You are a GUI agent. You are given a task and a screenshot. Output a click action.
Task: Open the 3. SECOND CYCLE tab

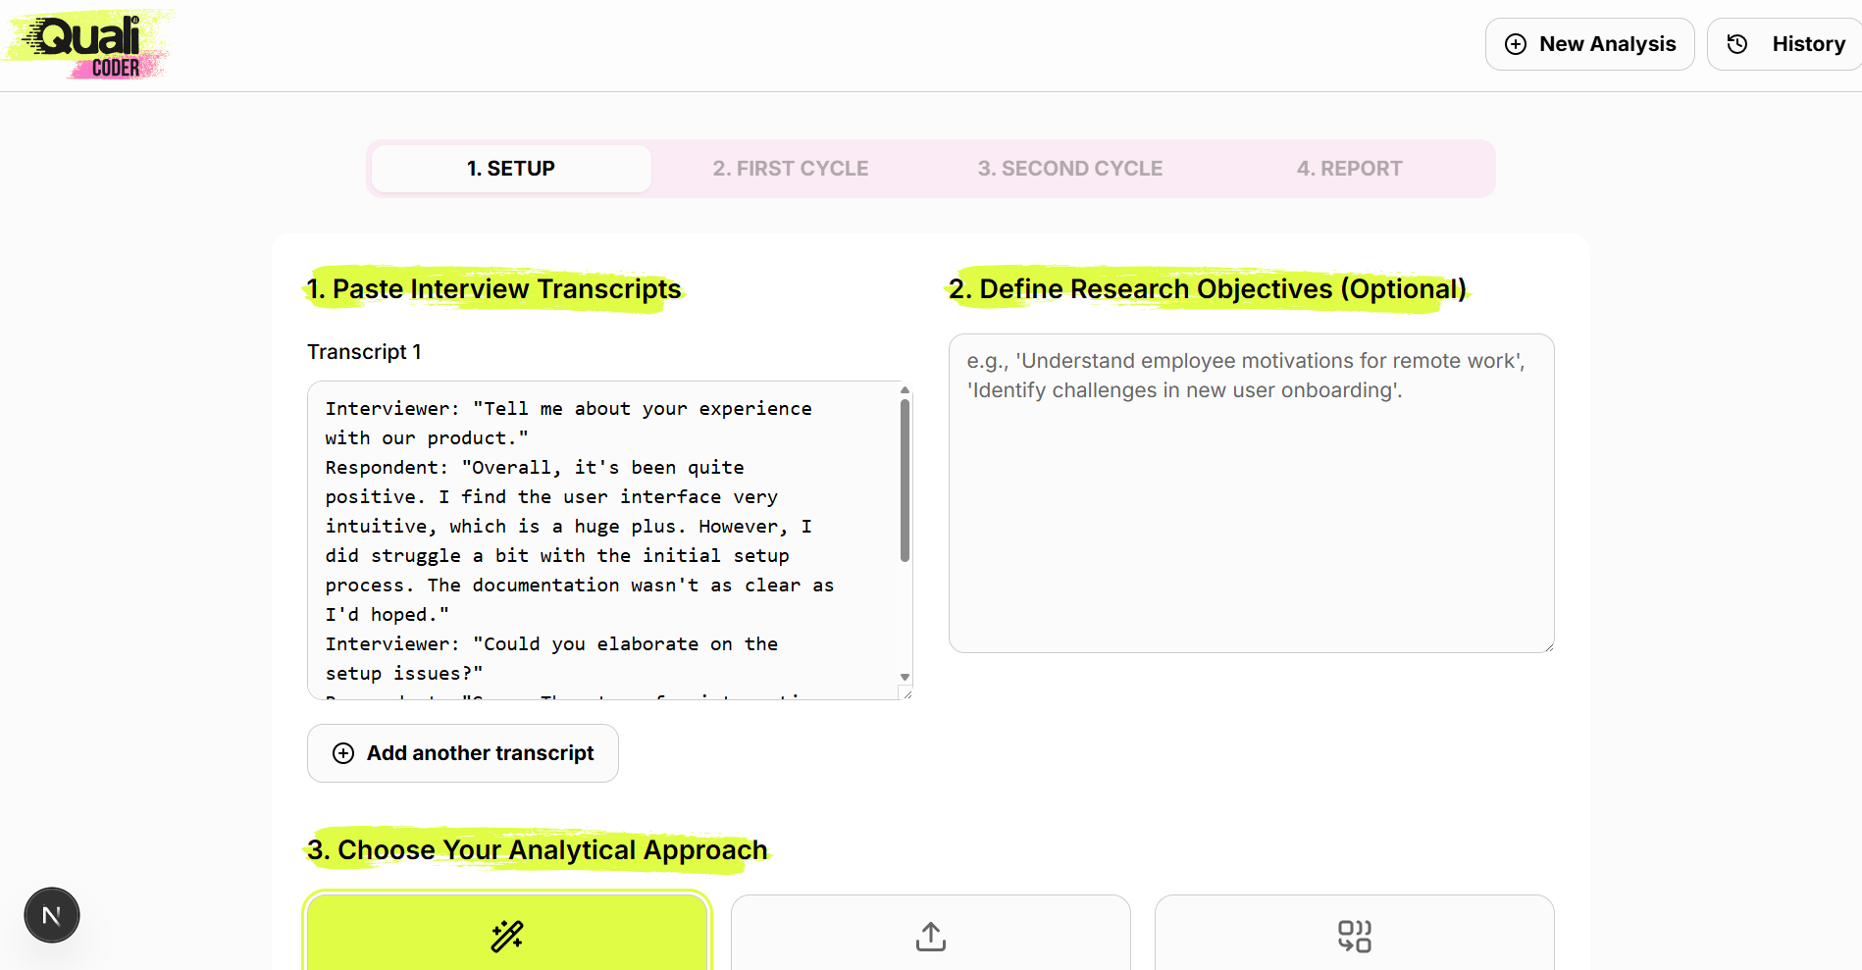pyautogui.click(x=1069, y=169)
